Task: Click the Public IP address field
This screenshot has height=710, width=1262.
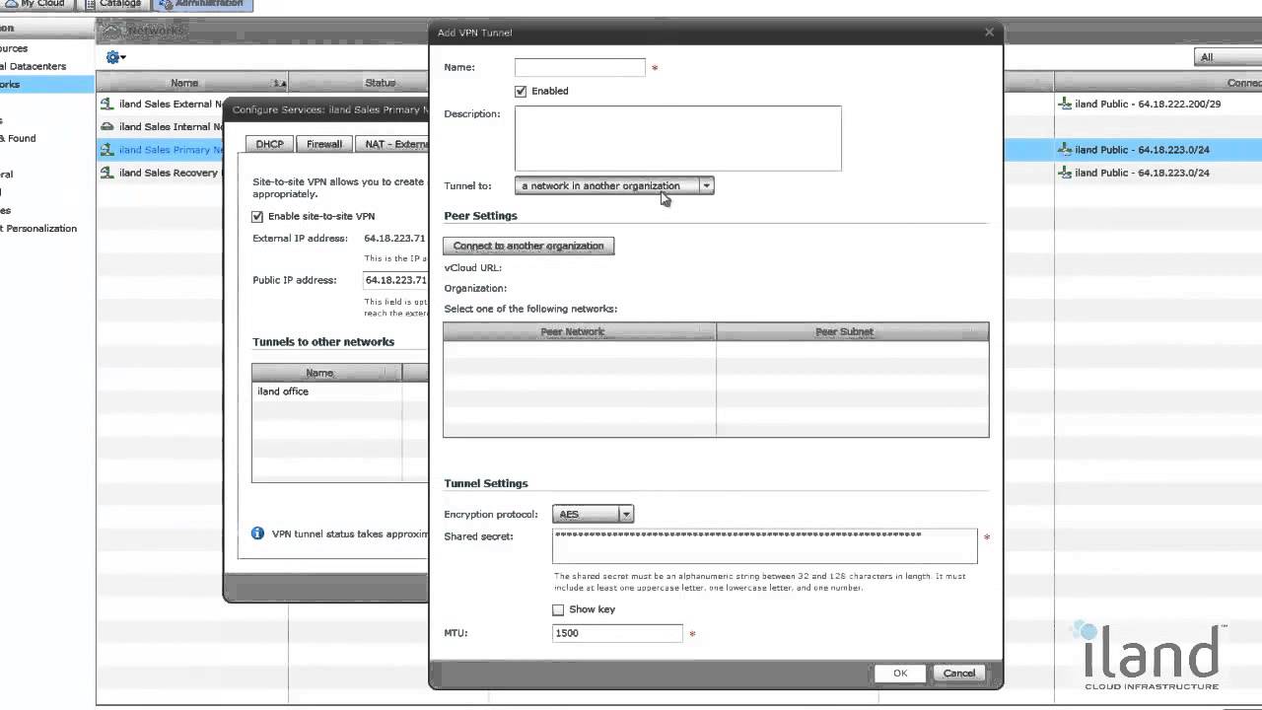Action: pyautogui.click(x=395, y=280)
